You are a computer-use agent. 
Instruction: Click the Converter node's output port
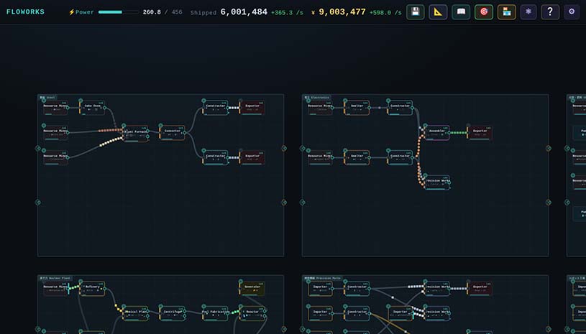coord(185,133)
